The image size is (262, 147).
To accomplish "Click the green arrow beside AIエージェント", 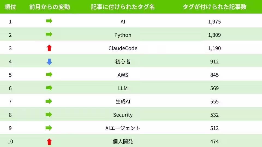I will 49,128.
